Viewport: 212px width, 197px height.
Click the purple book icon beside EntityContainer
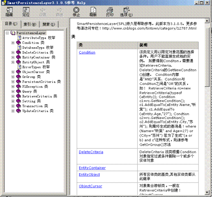(18, 57)
